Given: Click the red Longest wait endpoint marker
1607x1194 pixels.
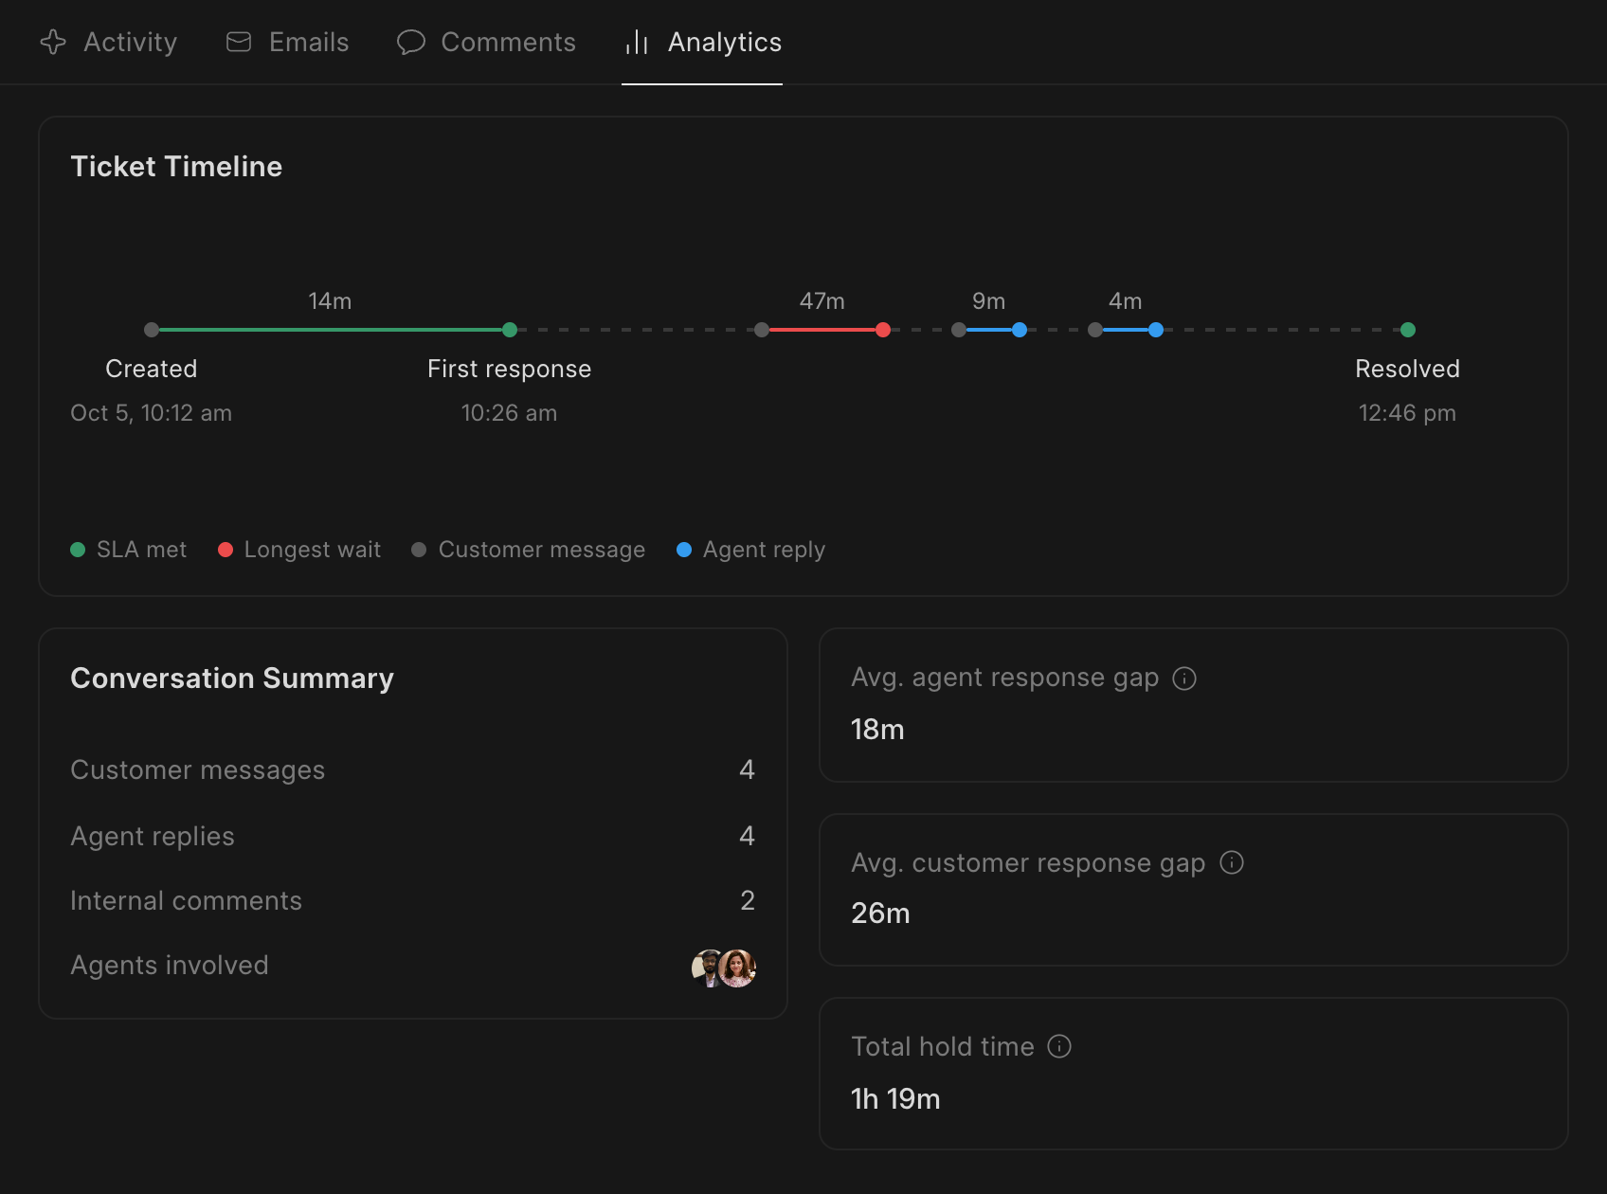Looking at the screenshot, I should coord(883,330).
